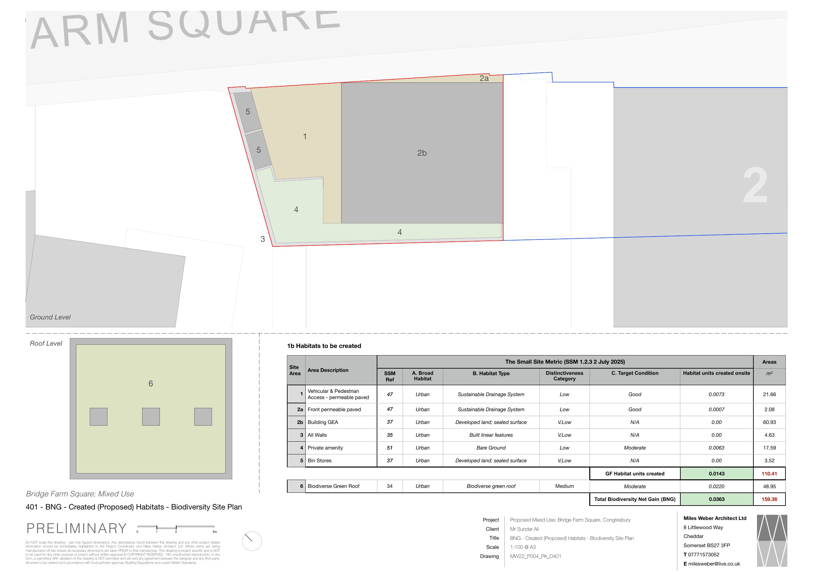Click the upper bin store area labelled 5
The width and height of the screenshot is (813, 575).
tap(248, 112)
